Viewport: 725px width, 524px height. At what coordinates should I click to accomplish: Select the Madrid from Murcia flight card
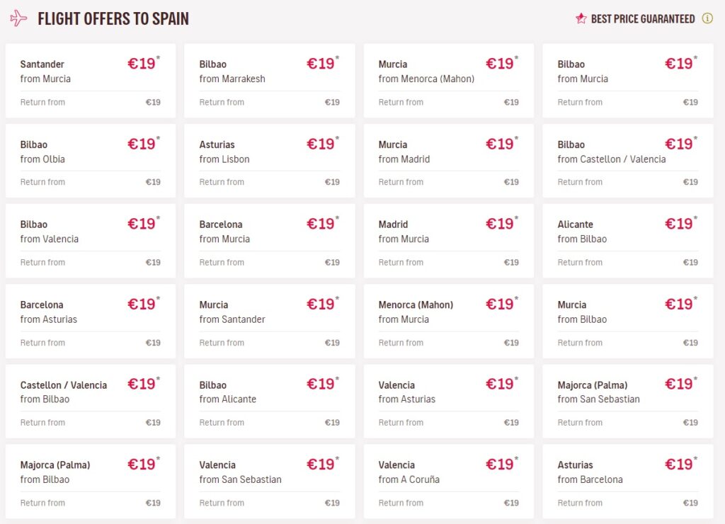tap(448, 240)
